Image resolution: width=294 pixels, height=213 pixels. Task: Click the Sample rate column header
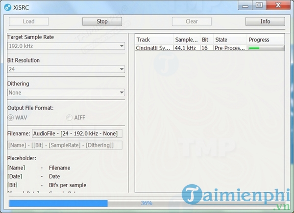pos(187,40)
